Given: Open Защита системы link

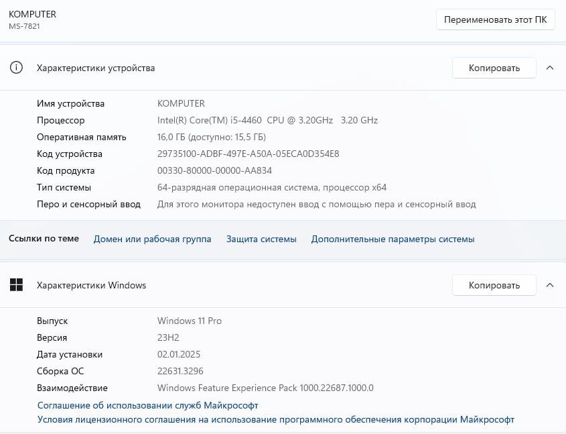Looking at the screenshot, I should [261, 239].
